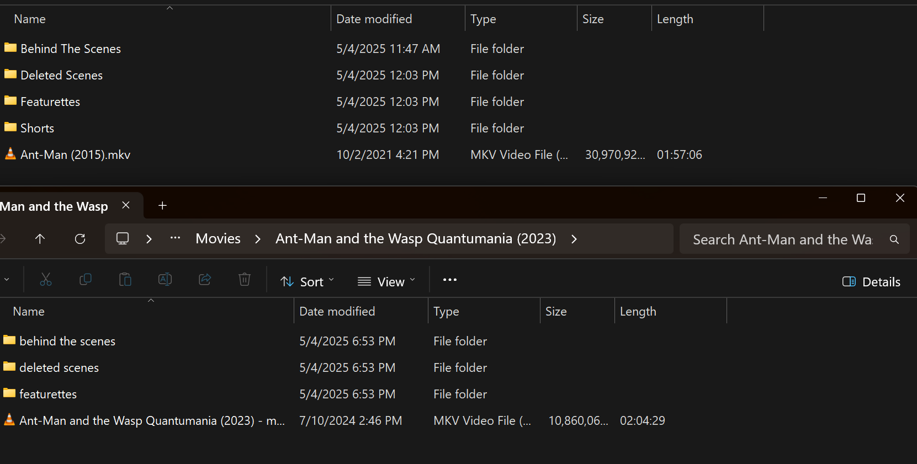
Task: Click the Share icon in toolbar
Action: [x=205, y=280]
